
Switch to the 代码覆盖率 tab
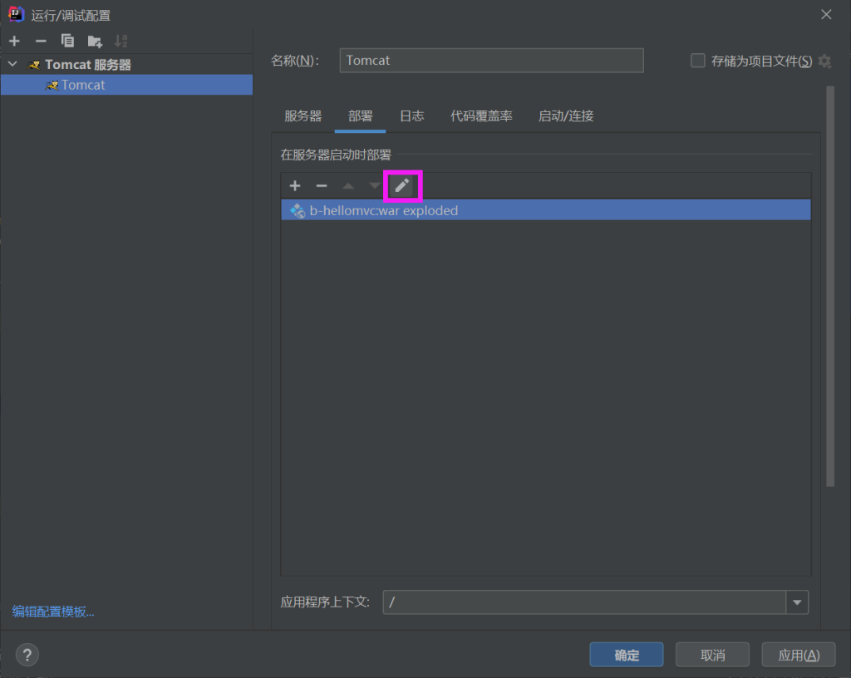(481, 116)
